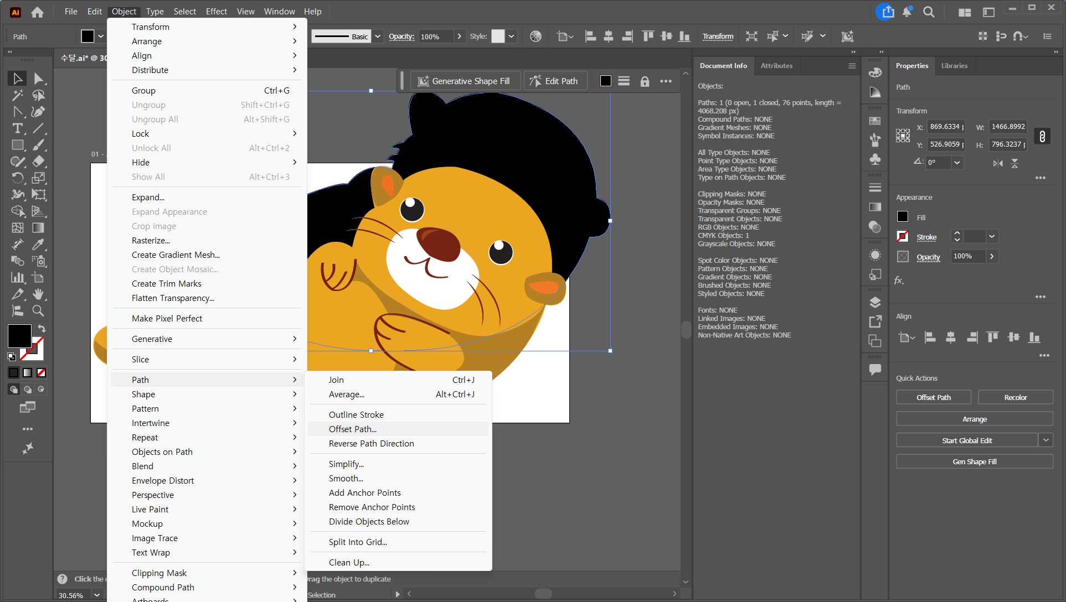Click the Opacity value field in control bar
Viewport: 1066px width, 602px height.
coord(435,37)
